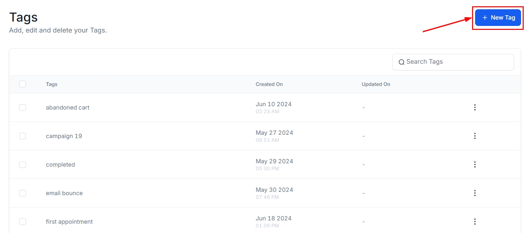Screen dimensions: 531x233
Task: Click the abandoned cart tag name
Action: coord(68,108)
